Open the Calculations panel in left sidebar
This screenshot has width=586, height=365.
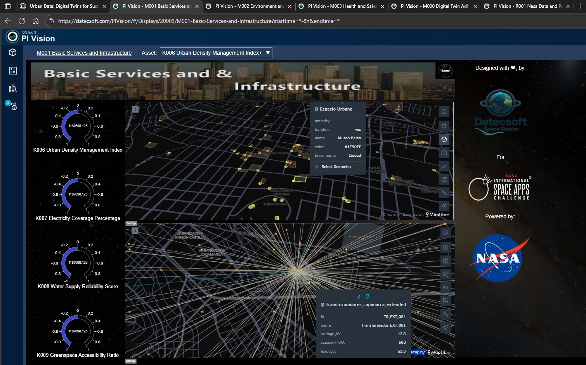point(13,71)
